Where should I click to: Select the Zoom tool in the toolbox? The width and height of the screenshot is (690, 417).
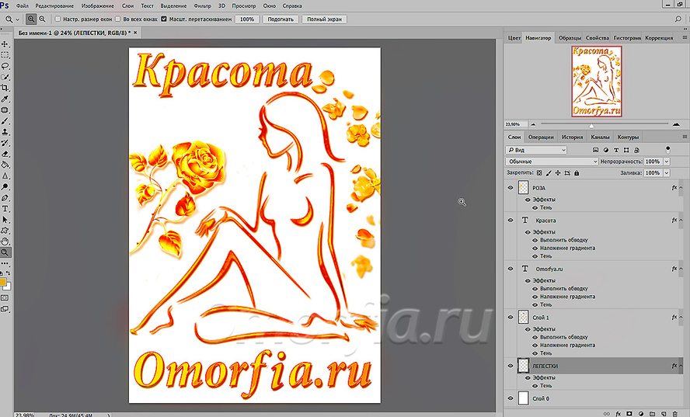click(x=5, y=252)
